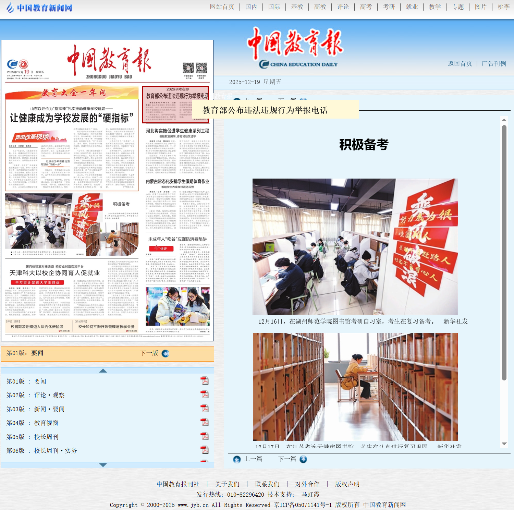Select 第06版 校长周刊·实务 in page list

(55, 451)
